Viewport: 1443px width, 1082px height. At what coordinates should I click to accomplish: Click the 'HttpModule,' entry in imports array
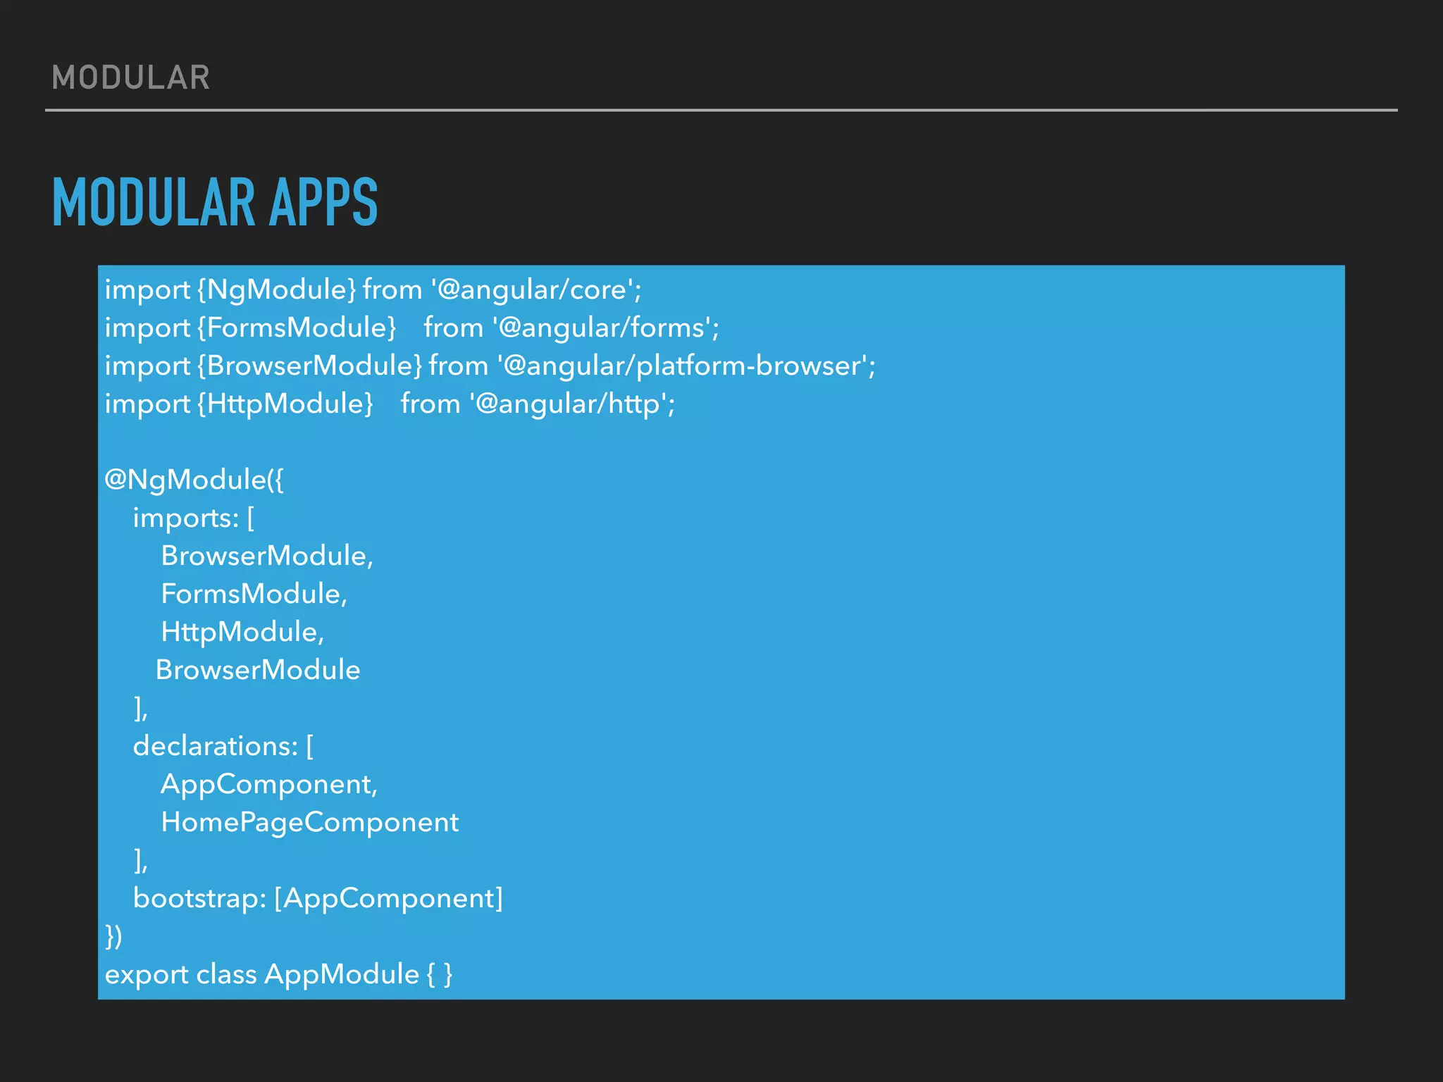click(242, 633)
